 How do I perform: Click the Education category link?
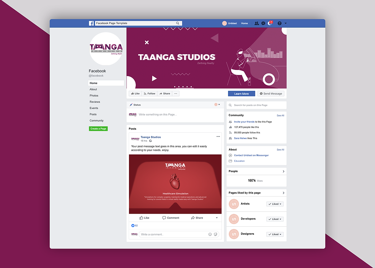(239, 161)
